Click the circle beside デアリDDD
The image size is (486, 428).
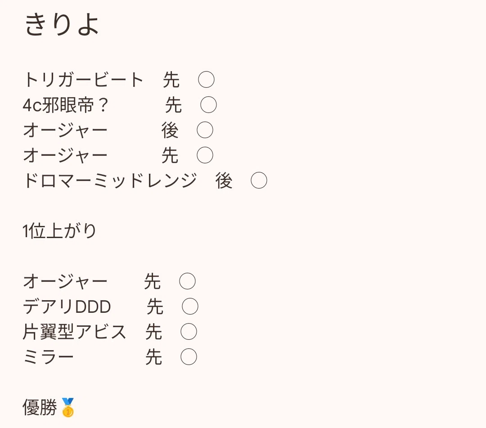coord(190,306)
